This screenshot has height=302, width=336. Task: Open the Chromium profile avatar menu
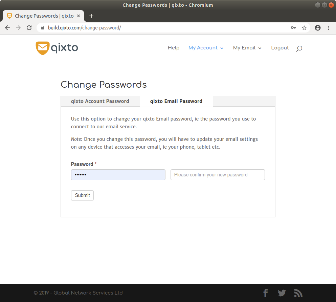pyautogui.click(x=318, y=28)
